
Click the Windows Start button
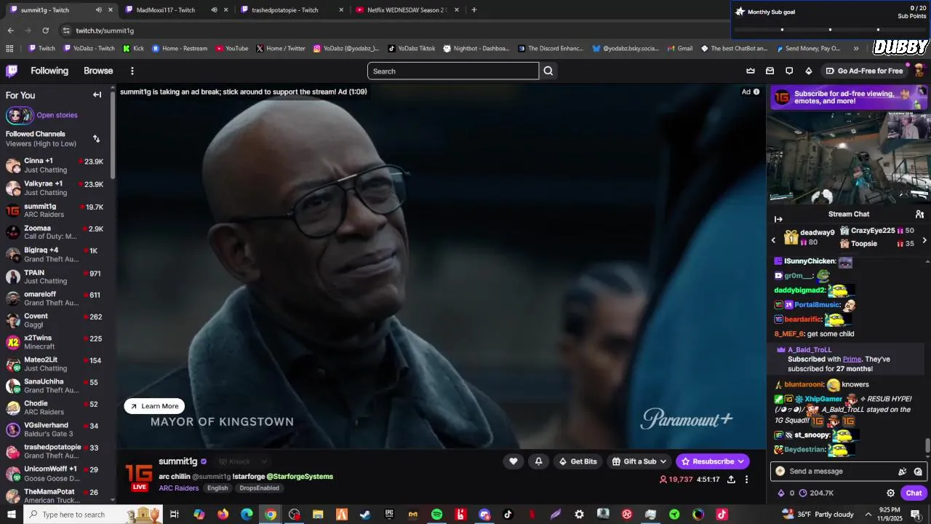pyautogui.click(x=12, y=515)
